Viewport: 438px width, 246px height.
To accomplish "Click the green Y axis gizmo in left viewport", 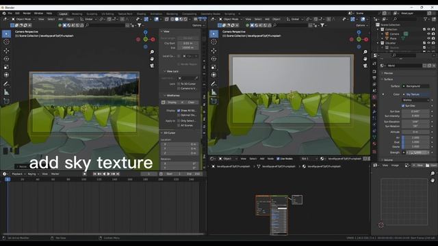I will tap(146, 40).
